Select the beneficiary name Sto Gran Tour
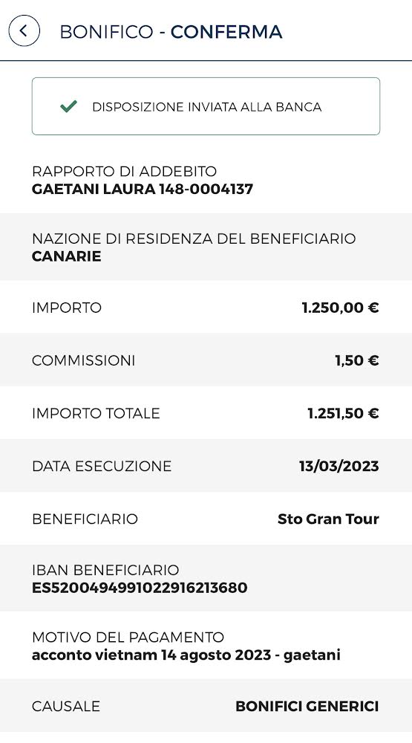 pyautogui.click(x=328, y=519)
